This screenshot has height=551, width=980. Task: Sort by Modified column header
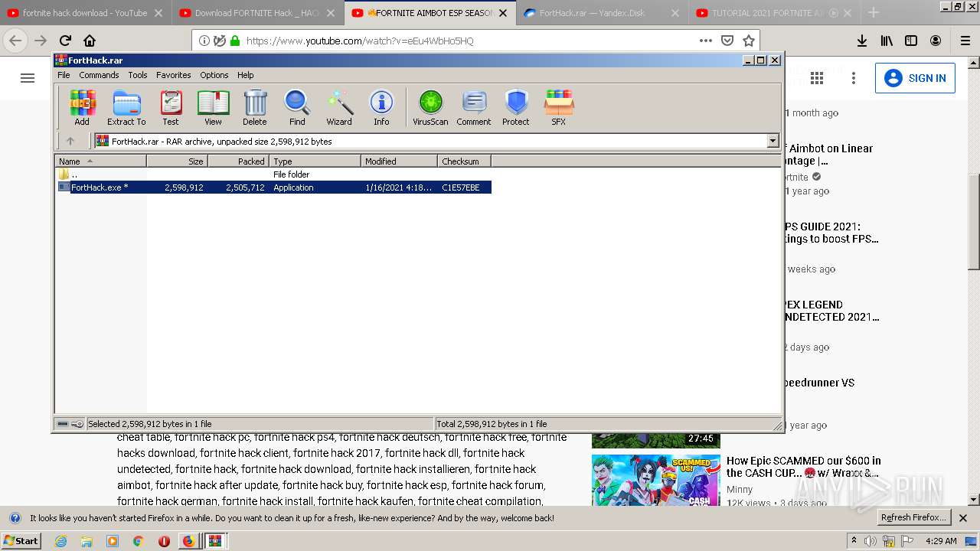399,161
